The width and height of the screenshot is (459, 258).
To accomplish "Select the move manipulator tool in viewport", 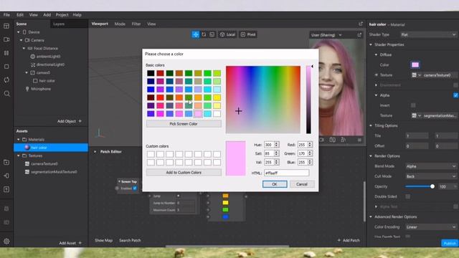I will coord(195,34).
